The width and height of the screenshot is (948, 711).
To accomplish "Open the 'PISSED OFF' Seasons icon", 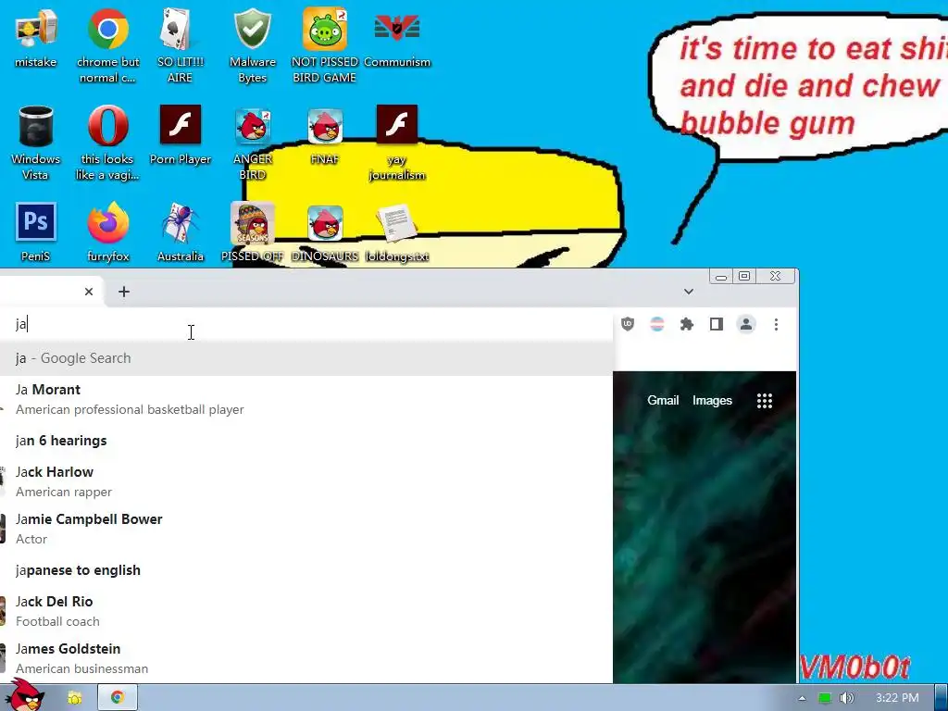I will coord(253,232).
